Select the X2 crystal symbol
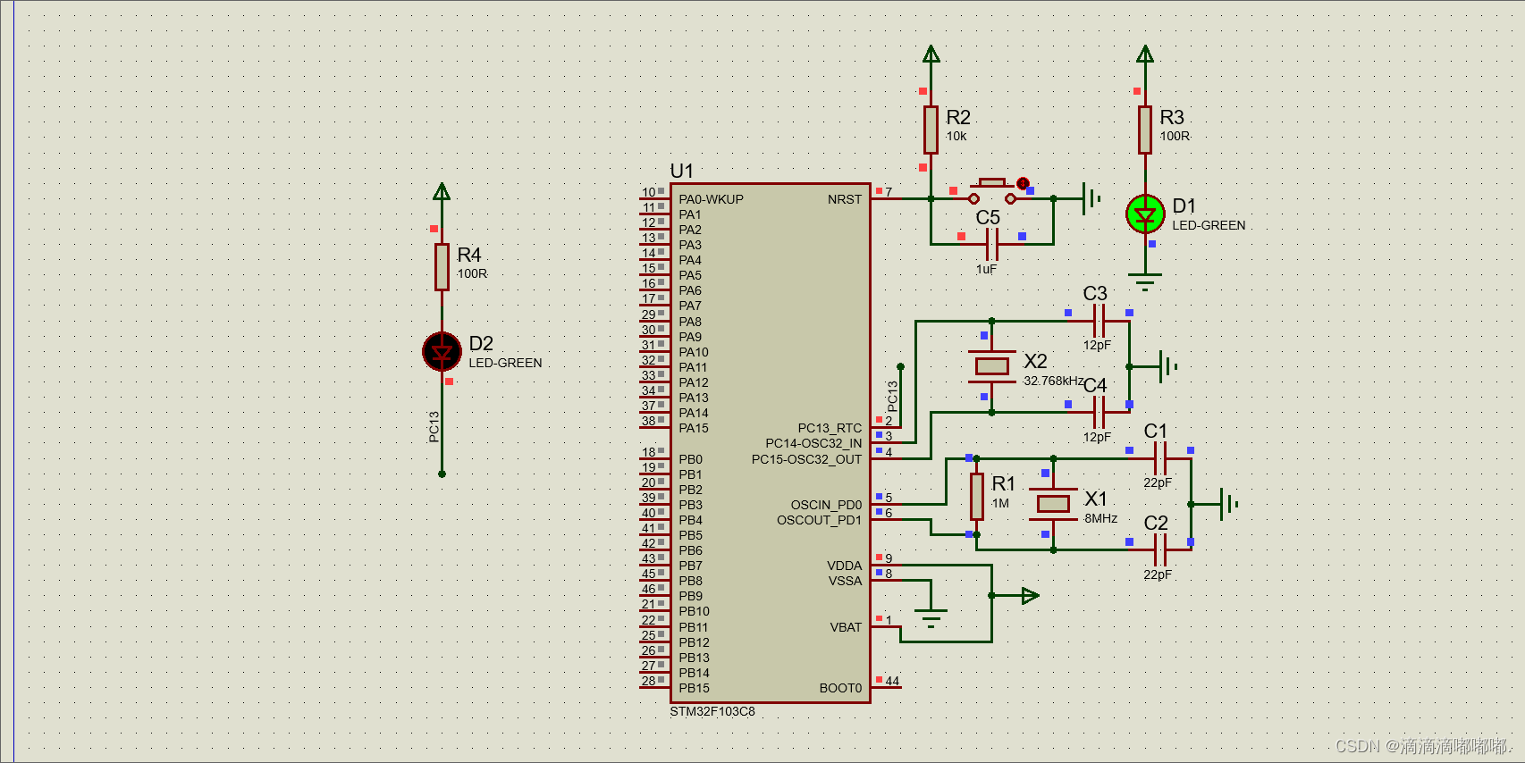 tap(992, 366)
